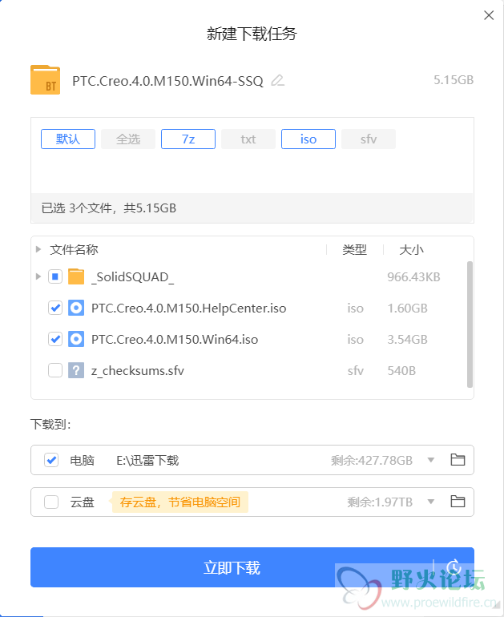This screenshot has width=504, height=617.
Task: Expand the _SolidSQUAD_ folder tree
Action: 38,276
